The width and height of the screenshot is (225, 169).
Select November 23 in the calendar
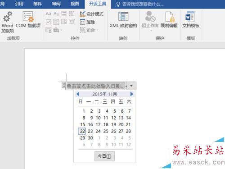pyautogui.click(x=90, y=131)
